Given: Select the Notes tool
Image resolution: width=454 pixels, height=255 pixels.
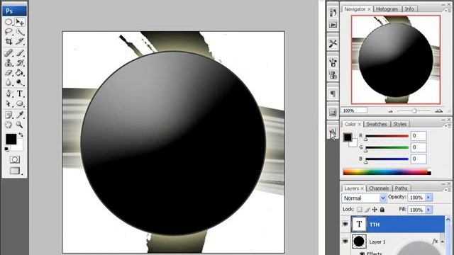Looking at the screenshot, I should (9, 115).
